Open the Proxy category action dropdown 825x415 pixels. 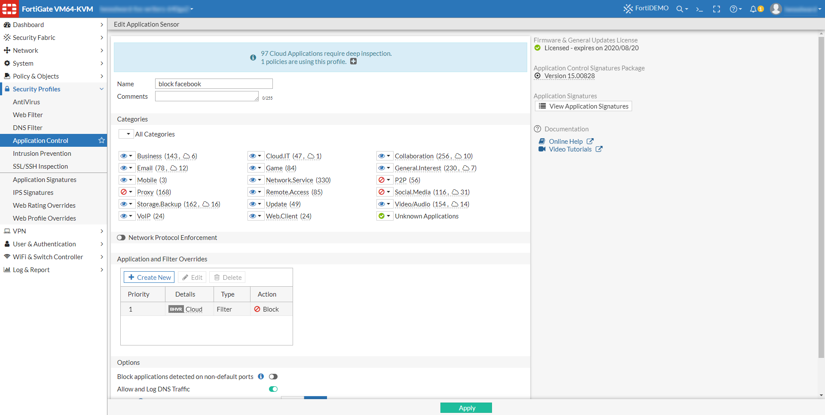click(126, 192)
